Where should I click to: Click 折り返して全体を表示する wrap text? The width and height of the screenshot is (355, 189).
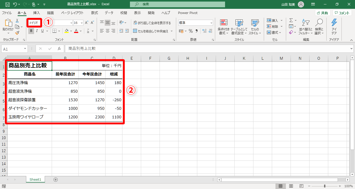point(152,23)
